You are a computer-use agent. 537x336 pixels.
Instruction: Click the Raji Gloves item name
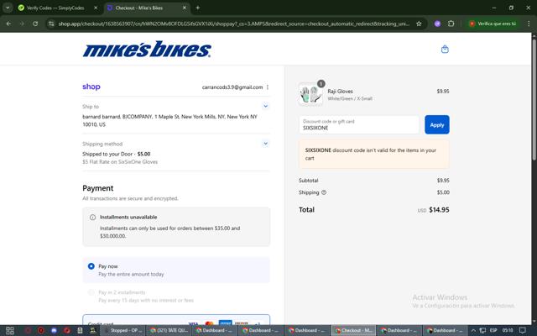pyautogui.click(x=340, y=92)
